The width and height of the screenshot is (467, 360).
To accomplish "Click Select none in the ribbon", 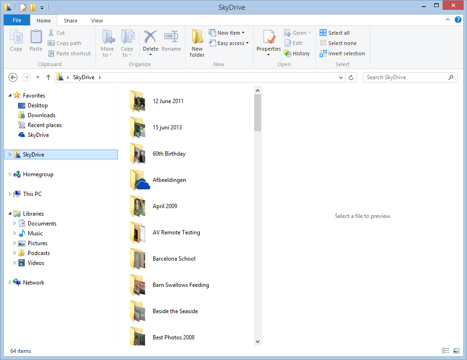I will coord(338,43).
